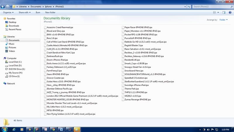Open the Arrange by Folder dropdown

tap(223, 20)
